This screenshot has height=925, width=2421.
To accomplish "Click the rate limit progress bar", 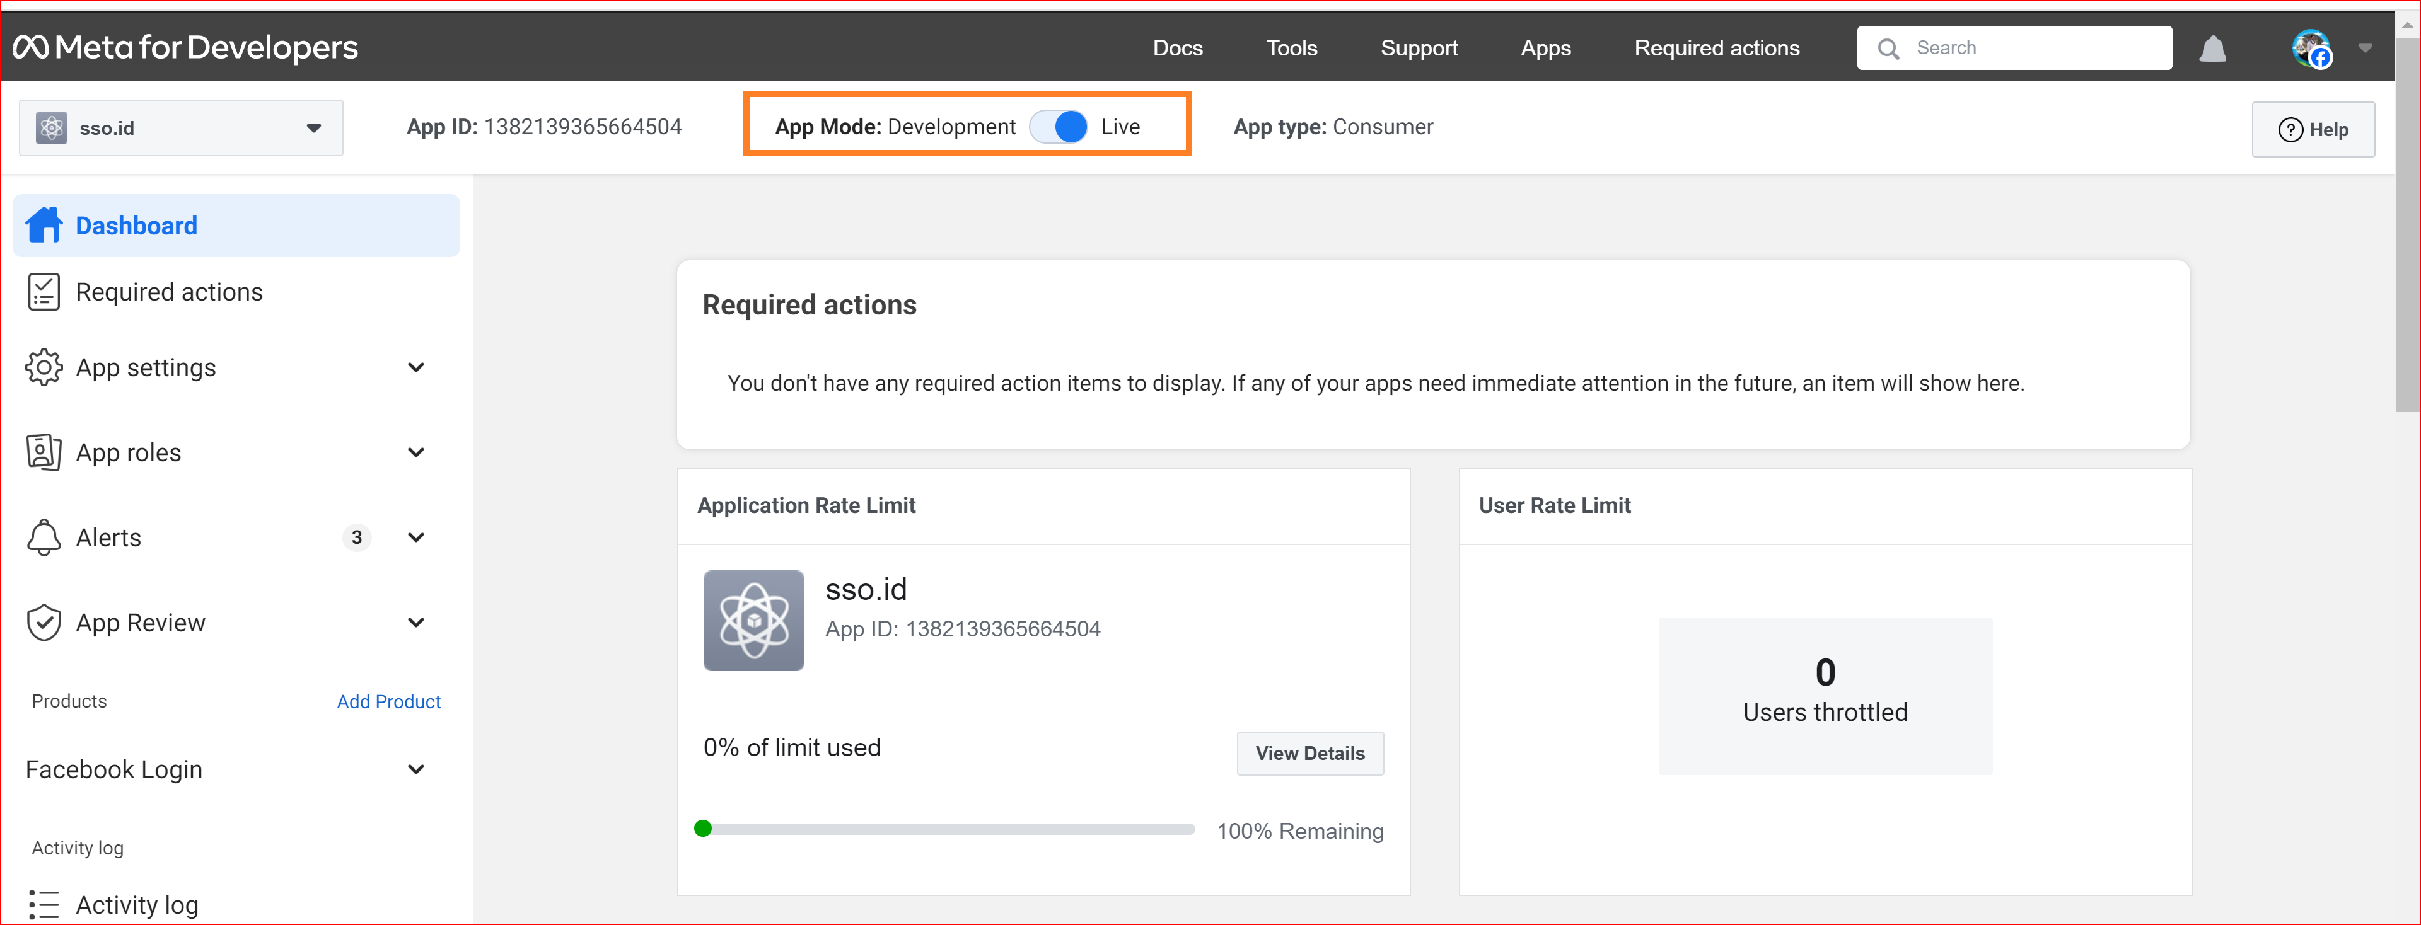I will [x=944, y=828].
